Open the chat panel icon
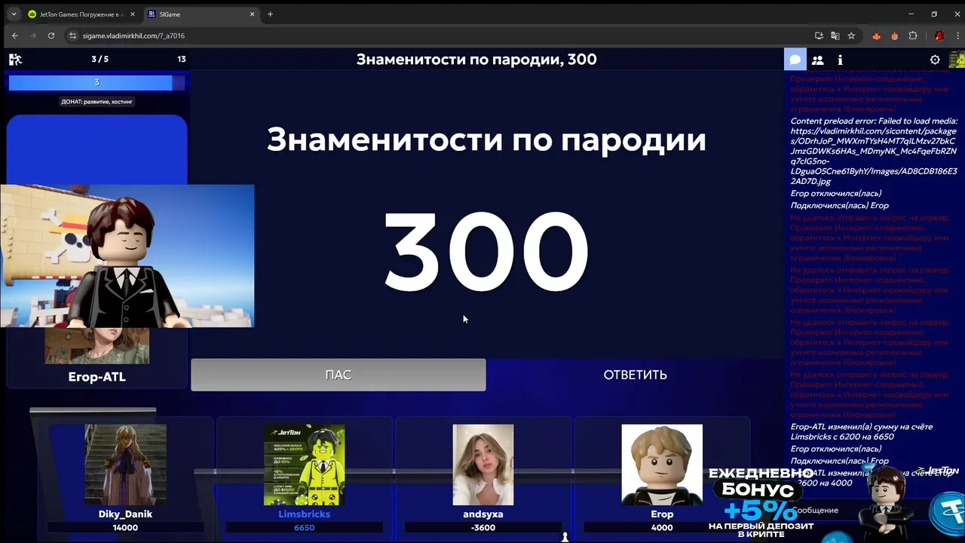The height and width of the screenshot is (543, 965). click(795, 60)
